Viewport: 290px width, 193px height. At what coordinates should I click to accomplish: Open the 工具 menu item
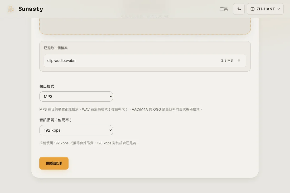click(x=224, y=9)
